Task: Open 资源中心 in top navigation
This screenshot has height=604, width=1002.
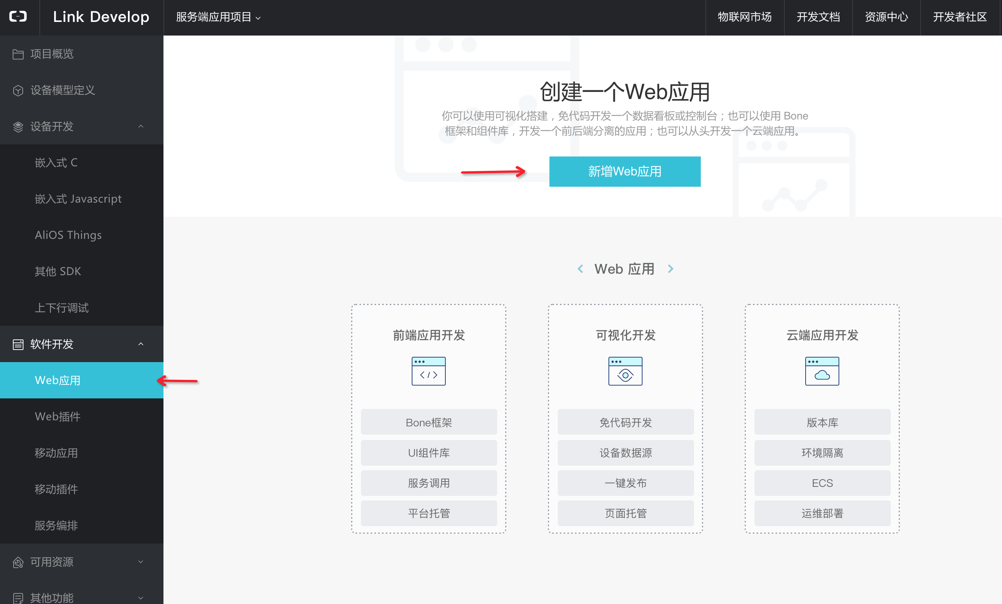Action: coord(887,17)
